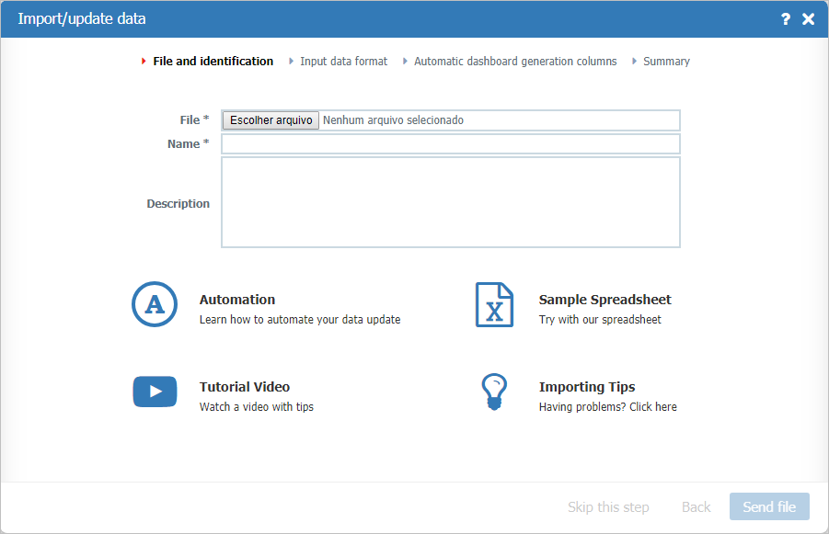Image resolution: width=829 pixels, height=534 pixels.
Task: Go to the Input data format step
Action: [x=343, y=62]
